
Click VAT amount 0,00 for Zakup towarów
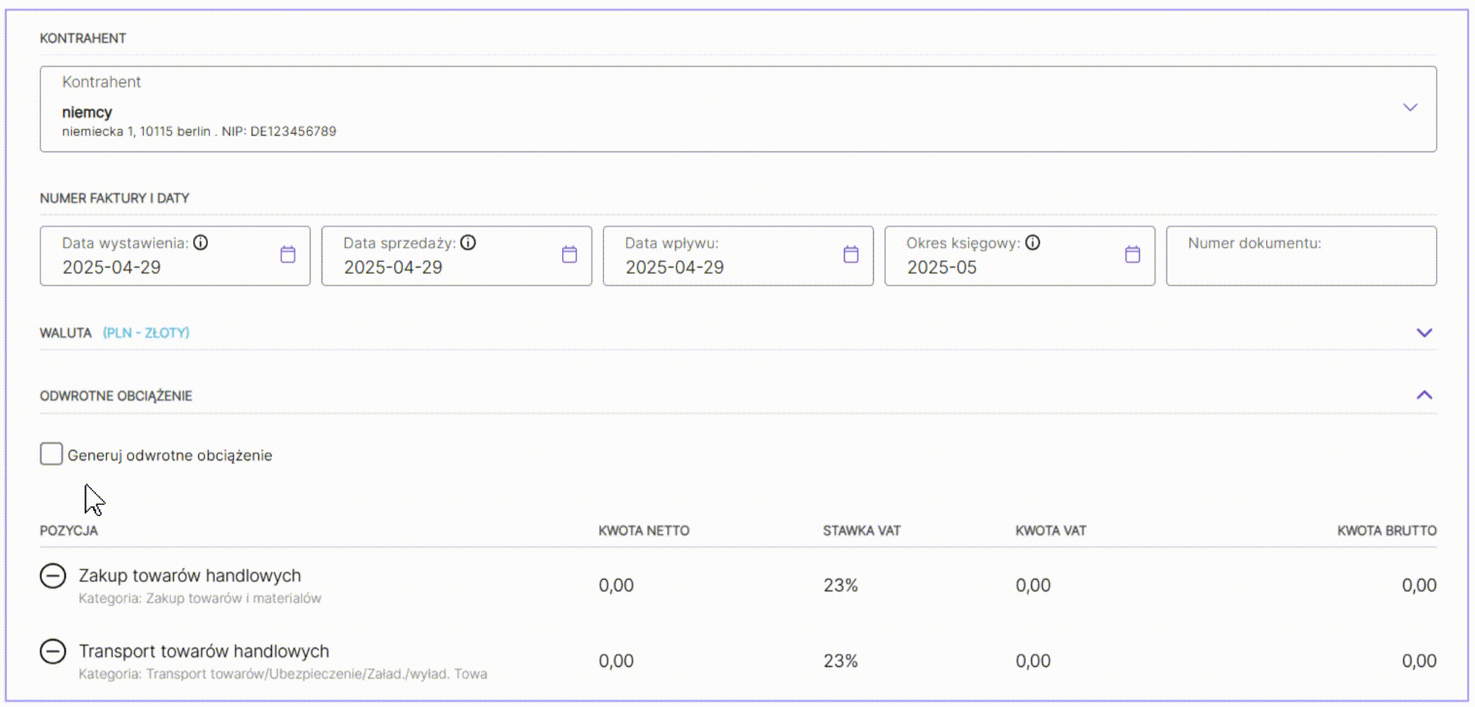(x=1033, y=586)
